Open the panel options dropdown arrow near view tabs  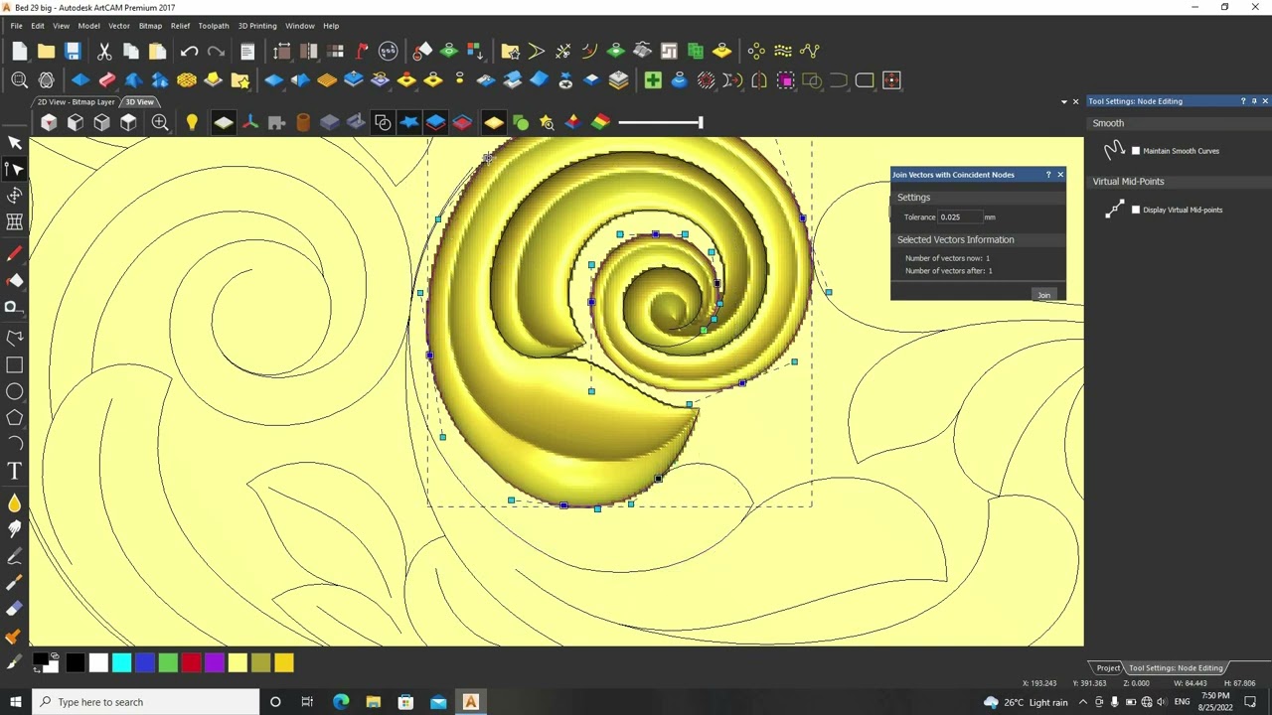click(1063, 101)
